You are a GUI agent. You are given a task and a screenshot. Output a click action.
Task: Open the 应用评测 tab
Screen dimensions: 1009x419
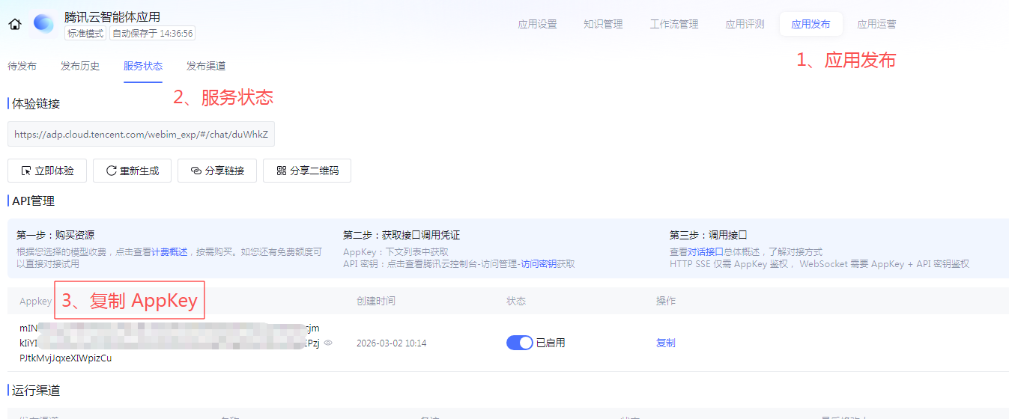point(745,24)
